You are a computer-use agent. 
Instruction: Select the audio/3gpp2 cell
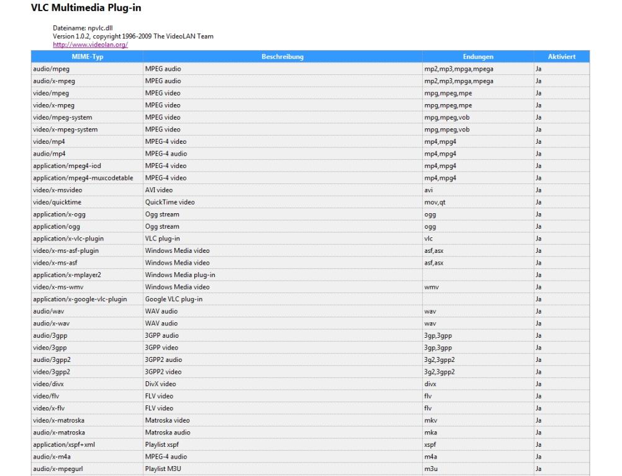pos(88,359)
